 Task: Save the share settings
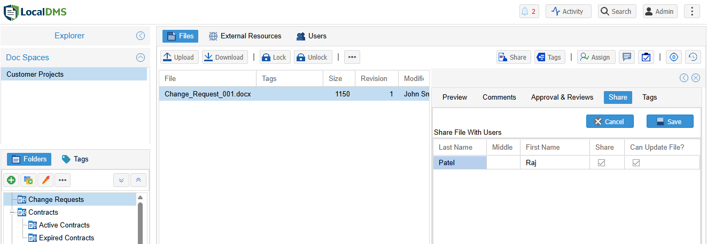pyautogui.click(x=670, y=121)
